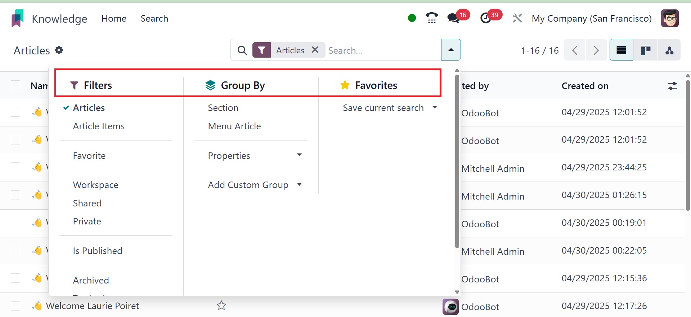Open Articles settings gear menu
This screenshot has width=691, height=317.
[x=59, y=50]
